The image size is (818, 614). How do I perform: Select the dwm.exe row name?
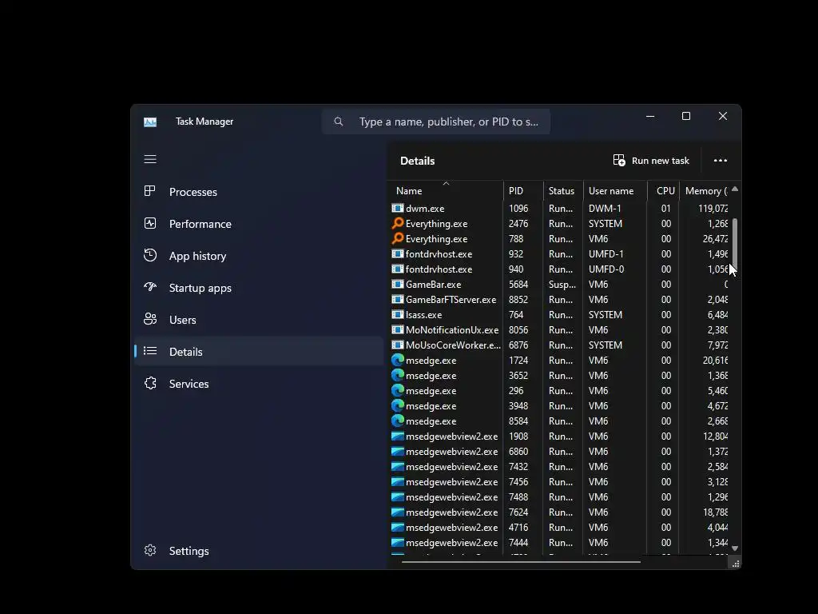[x=425, y=209]
